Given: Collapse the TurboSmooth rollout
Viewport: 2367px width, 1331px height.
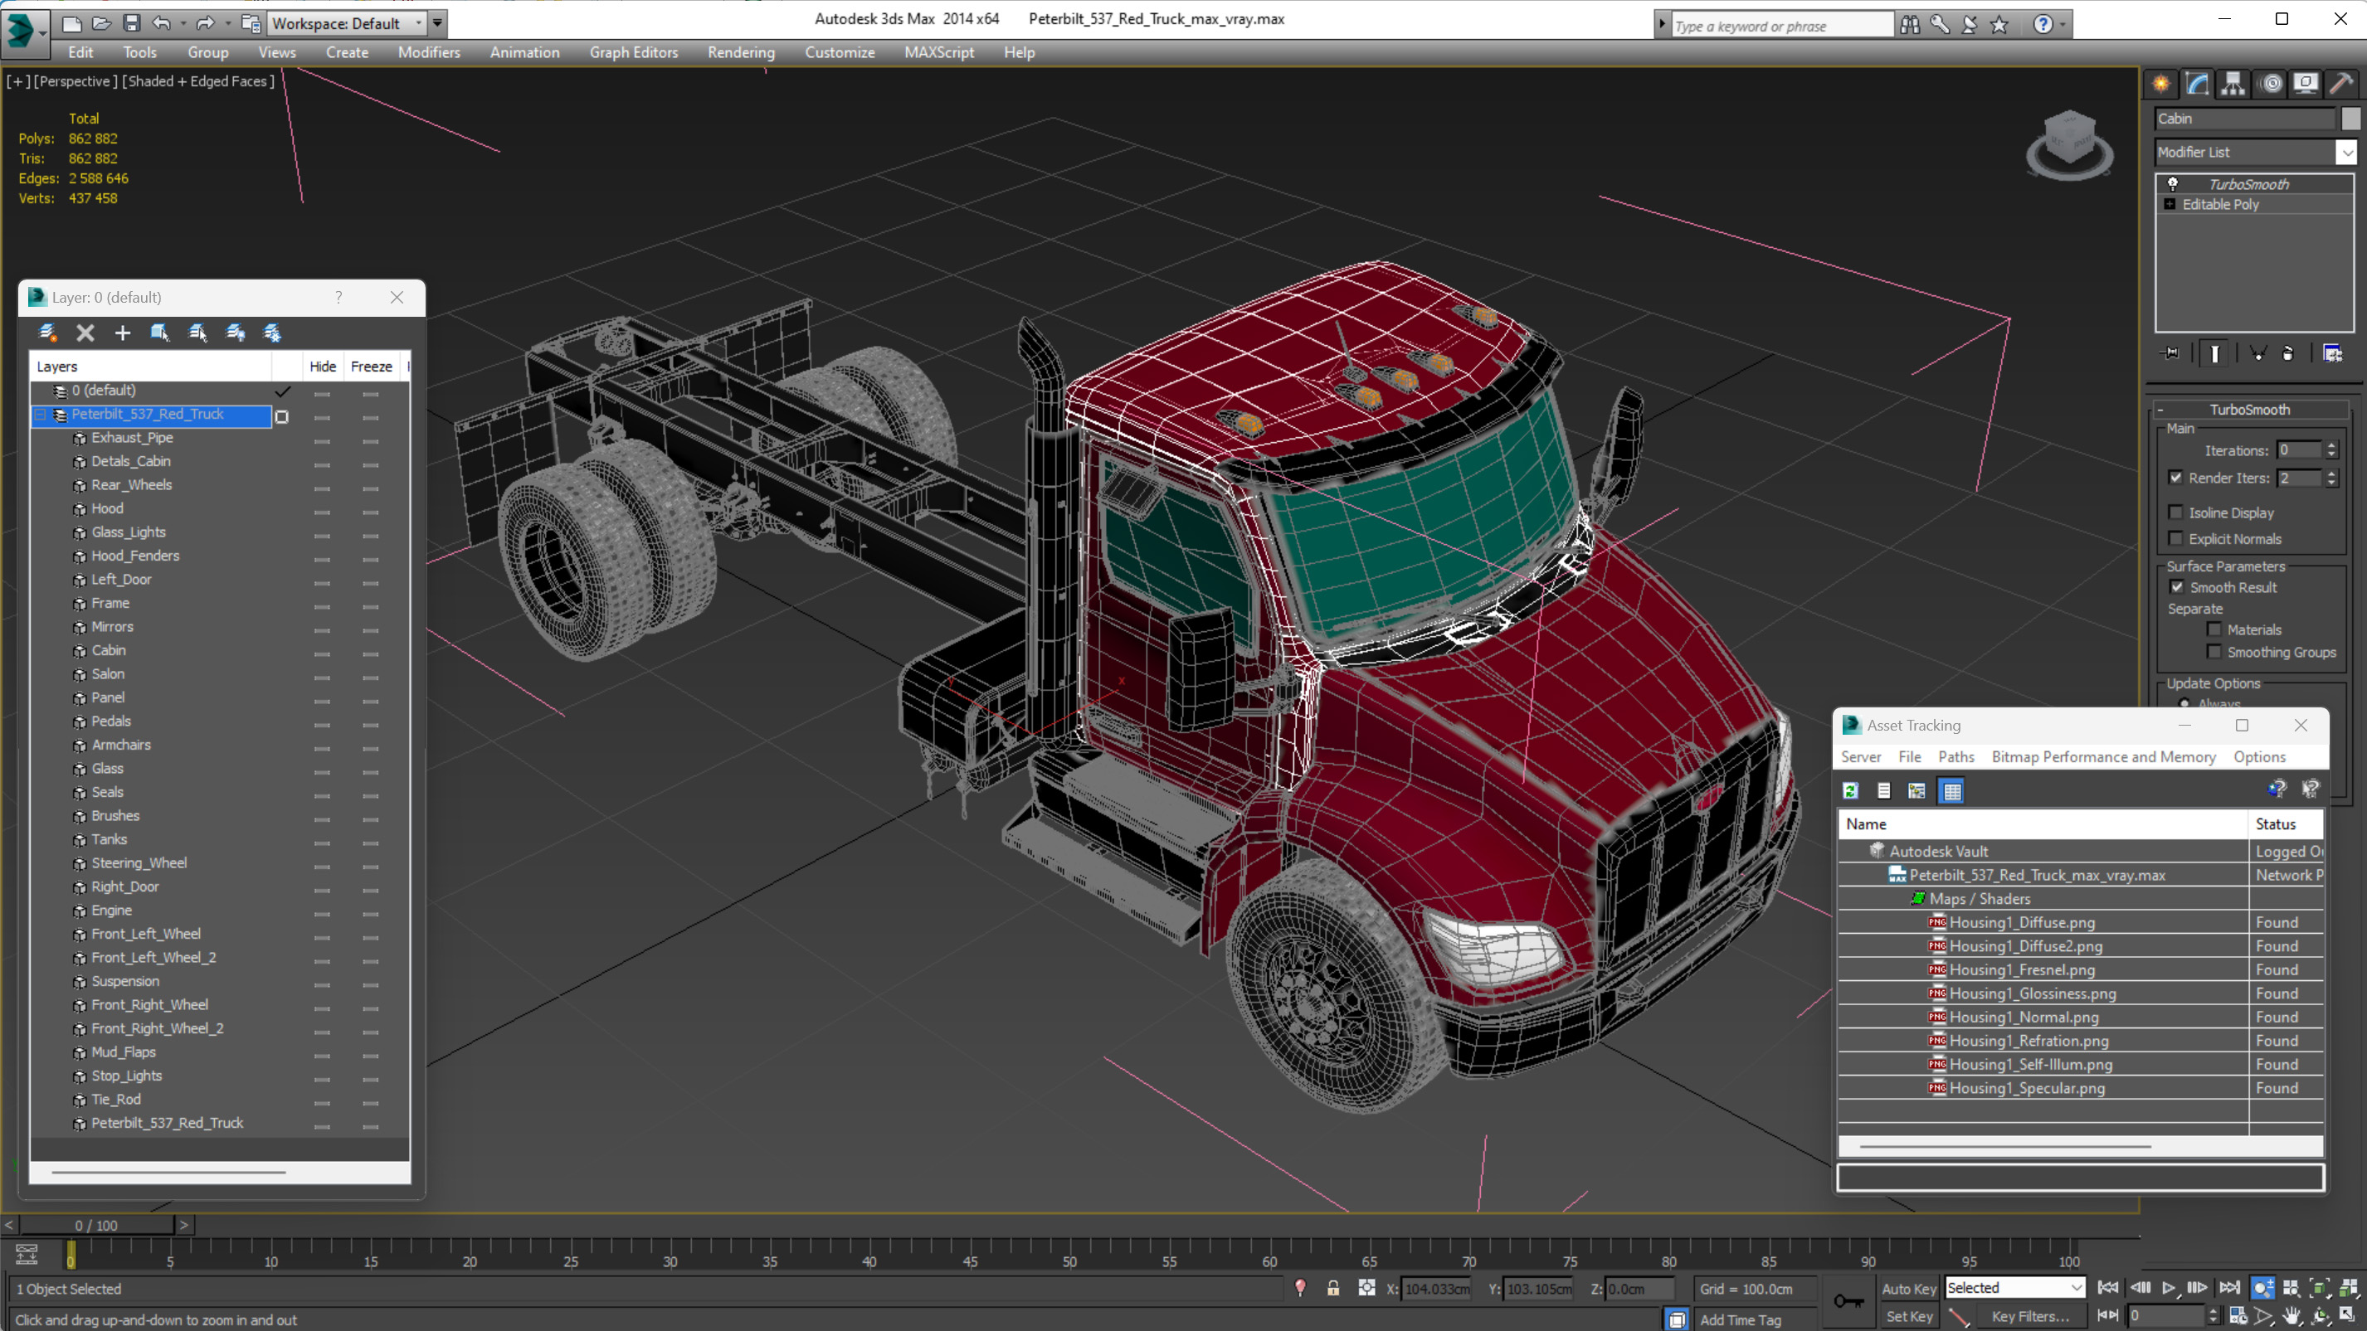Looking at the screenshot, I should (2160, 410).
